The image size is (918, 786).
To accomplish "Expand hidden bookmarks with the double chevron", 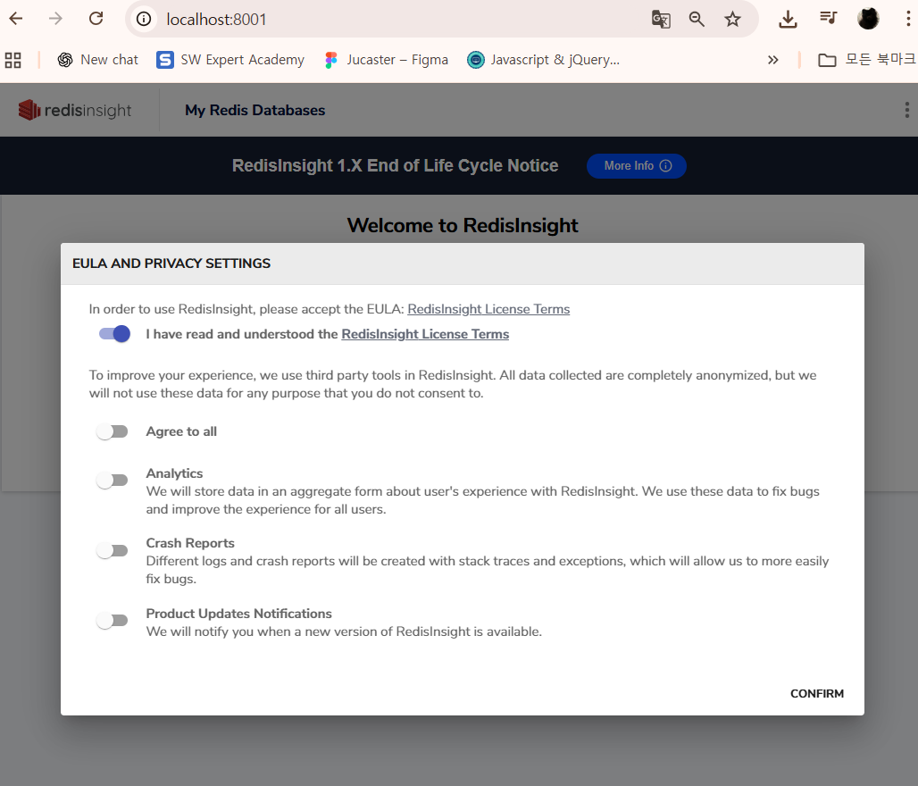I will 772,60.
